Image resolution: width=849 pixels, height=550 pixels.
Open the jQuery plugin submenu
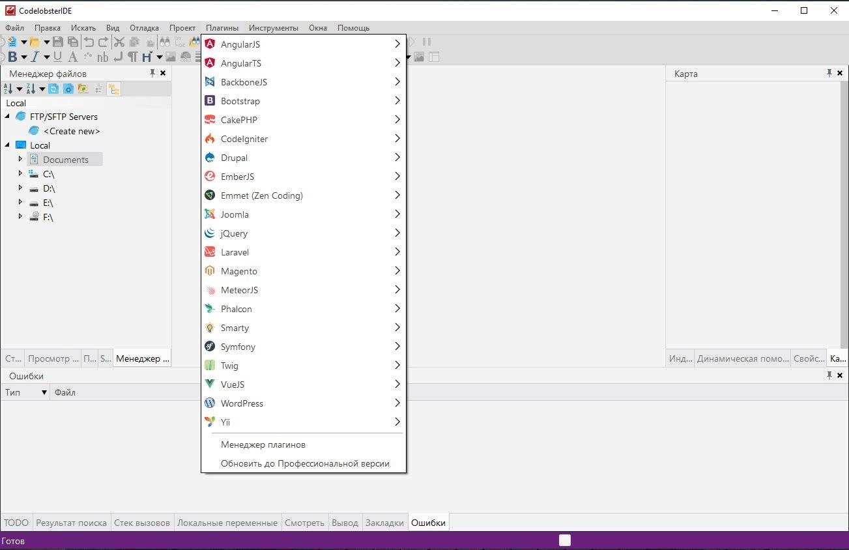[x=304, y=233]
